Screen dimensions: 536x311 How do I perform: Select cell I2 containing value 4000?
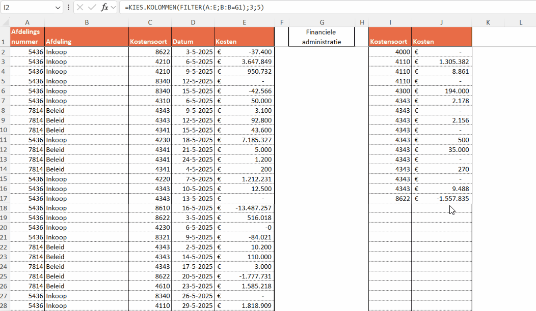pos(390,51)
